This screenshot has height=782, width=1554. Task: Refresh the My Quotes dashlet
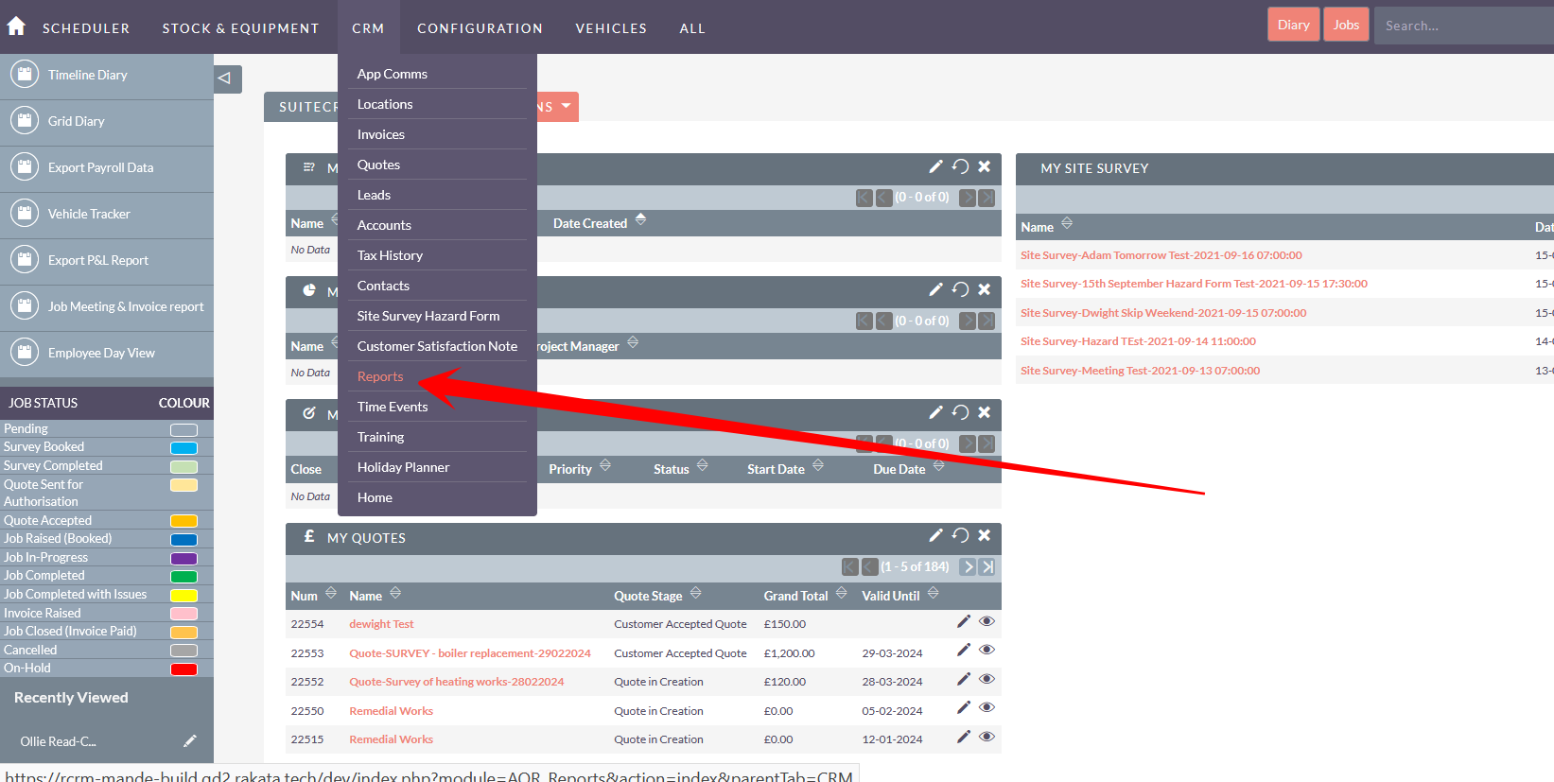[x=960, y=535]
